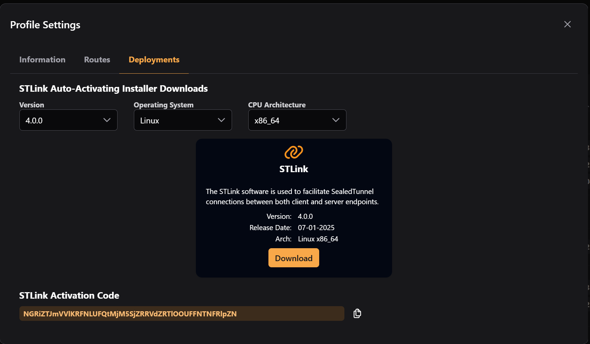The width and height of the screenshot is (590, 344).
Task: Click the Version dropdown chevron arrow
Action: pos(107,120)
